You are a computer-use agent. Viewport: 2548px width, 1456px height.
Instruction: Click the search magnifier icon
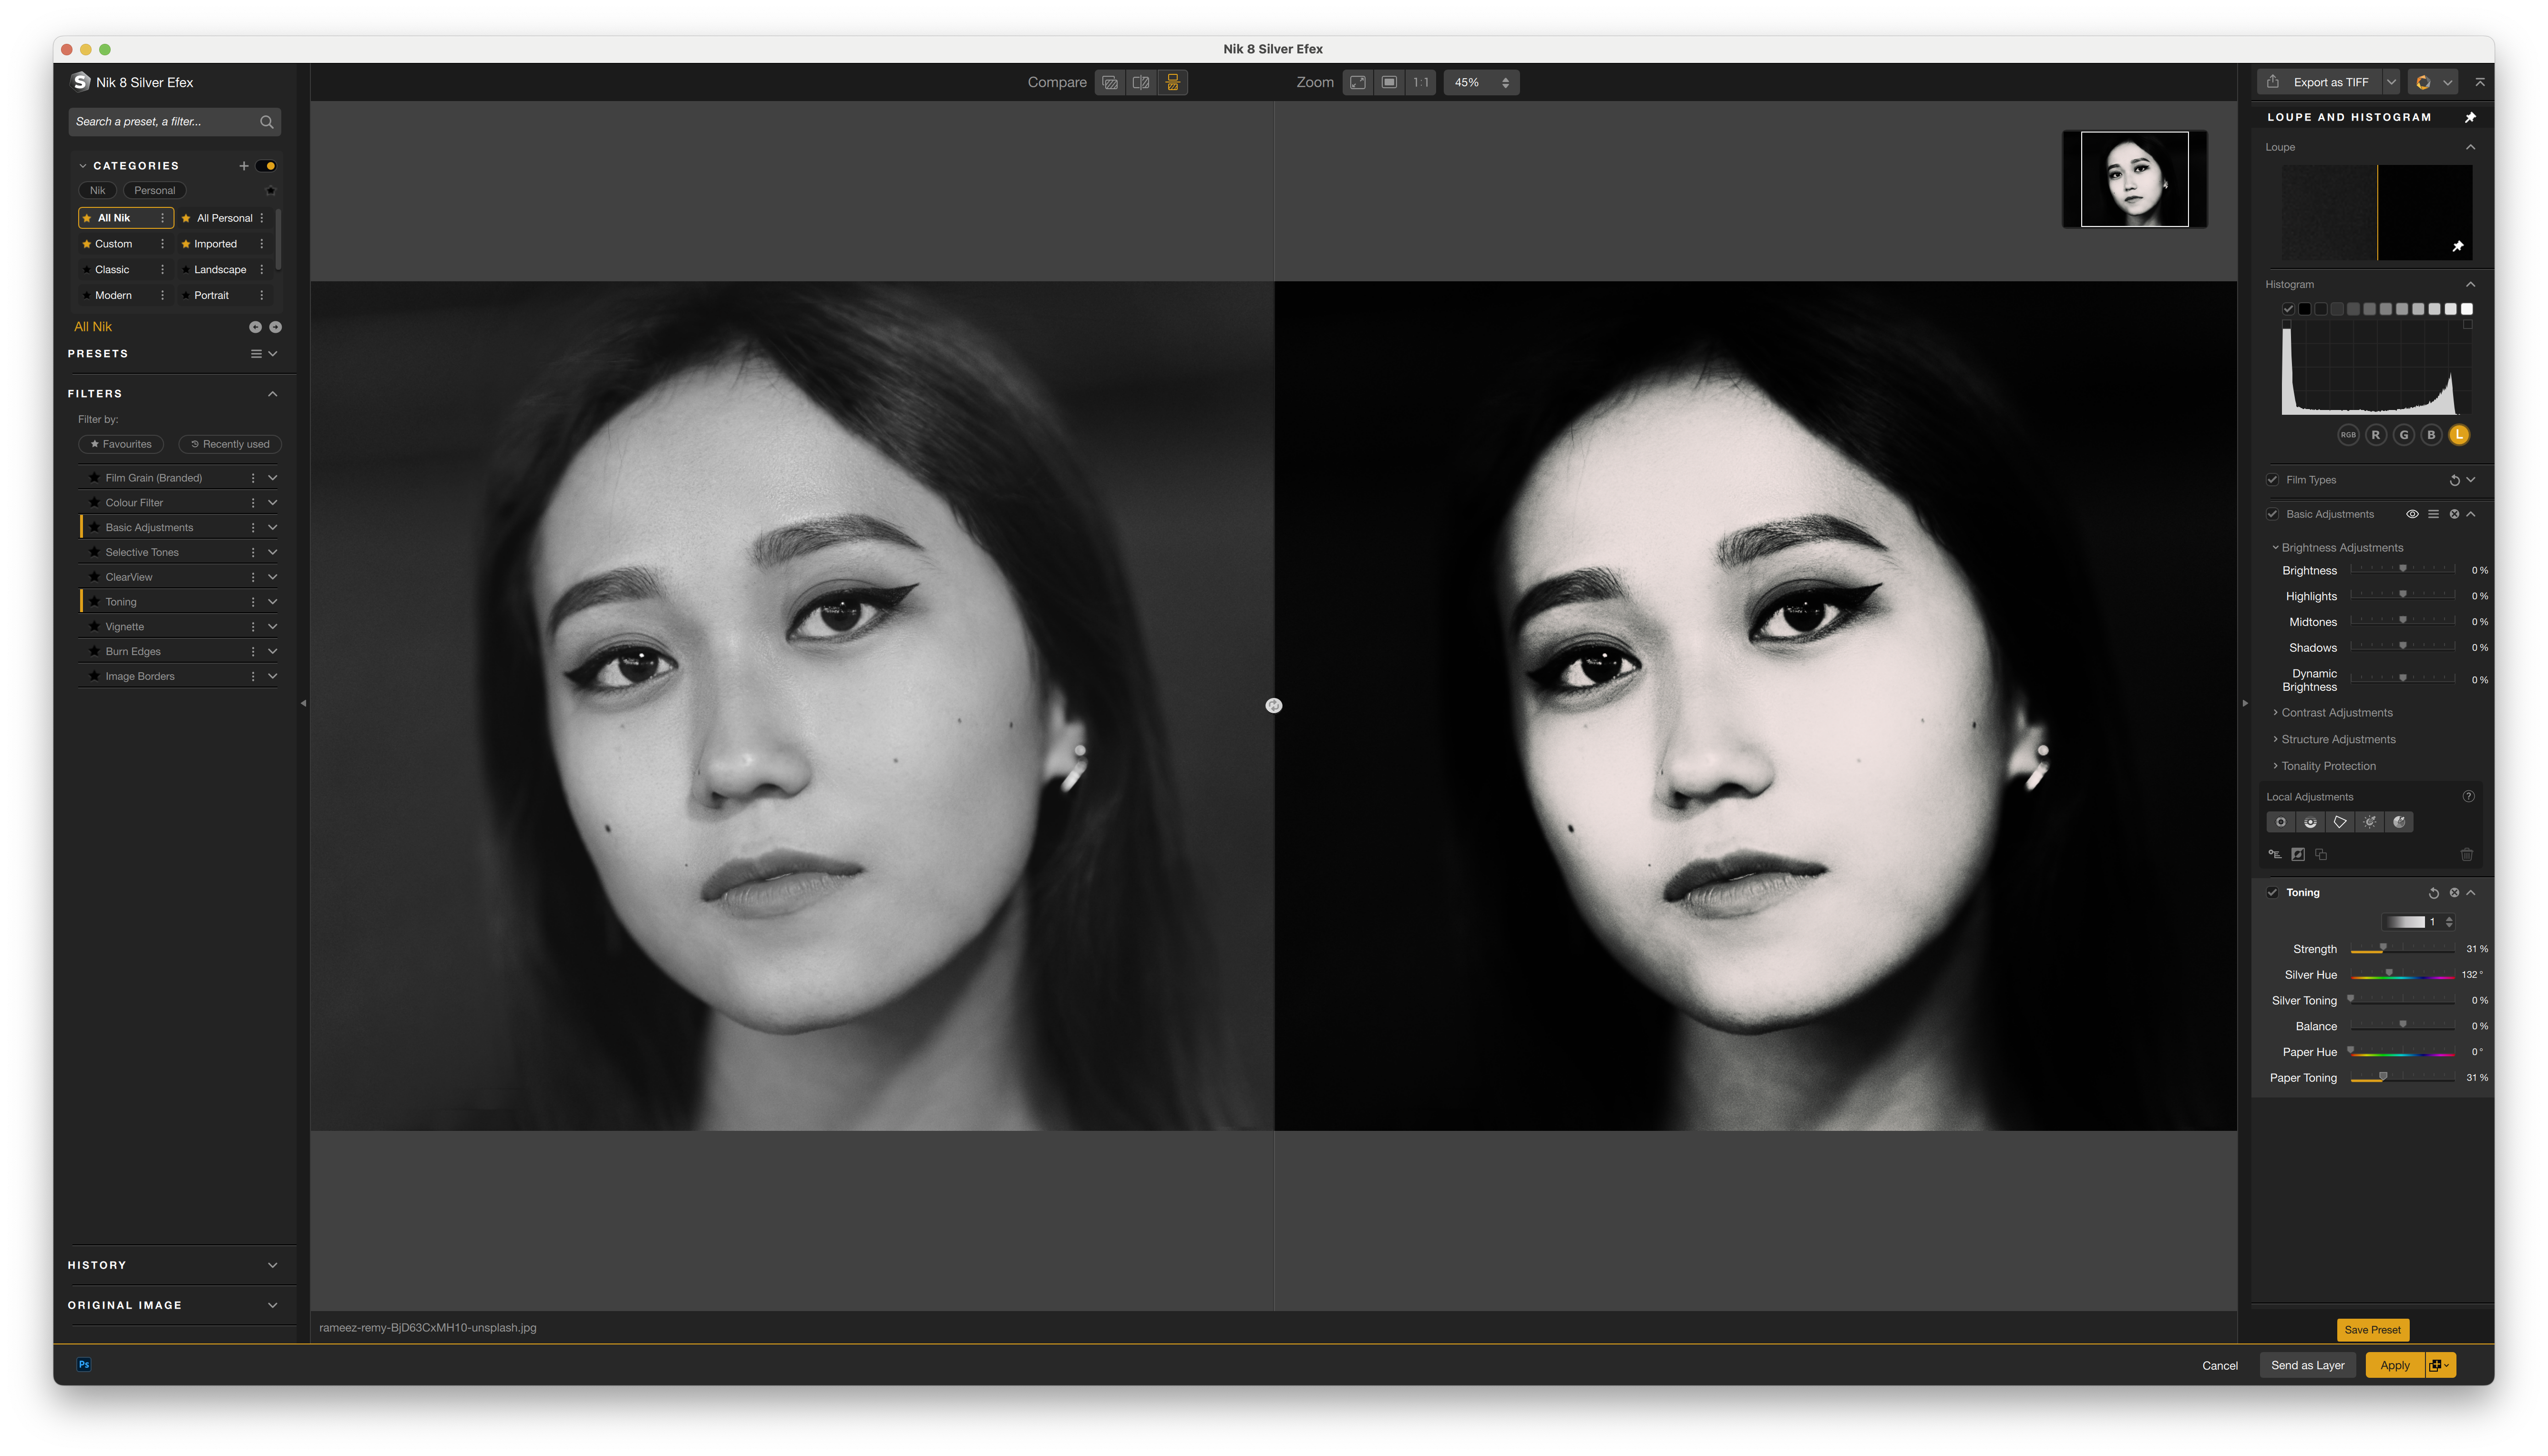[x=267, y=122]
